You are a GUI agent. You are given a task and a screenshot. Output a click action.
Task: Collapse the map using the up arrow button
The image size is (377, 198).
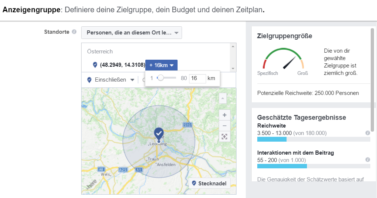click(222, 98)
